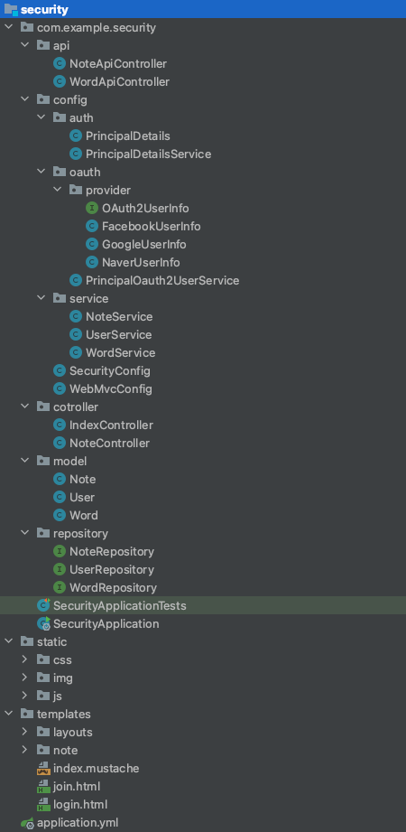Collapse the model package
Viewport: 406px width, 832px height.
[25, 461]
